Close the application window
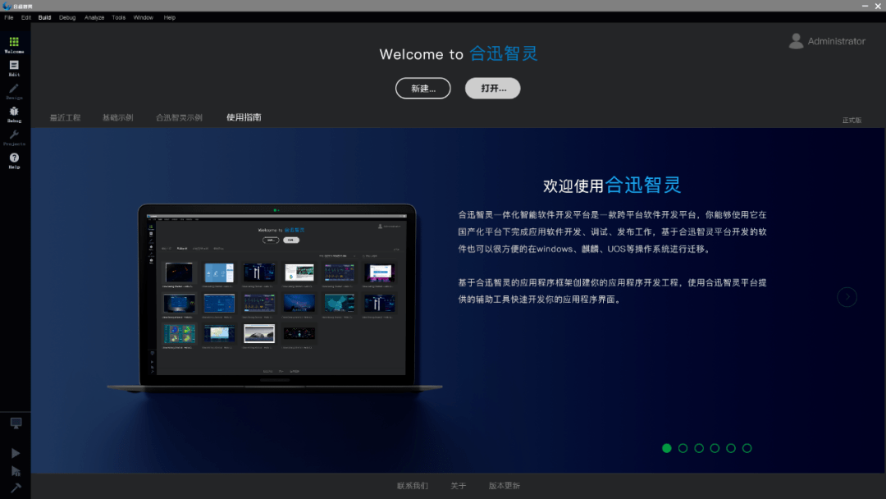Viewport: 886px width, 499px height. pos(878,6)
